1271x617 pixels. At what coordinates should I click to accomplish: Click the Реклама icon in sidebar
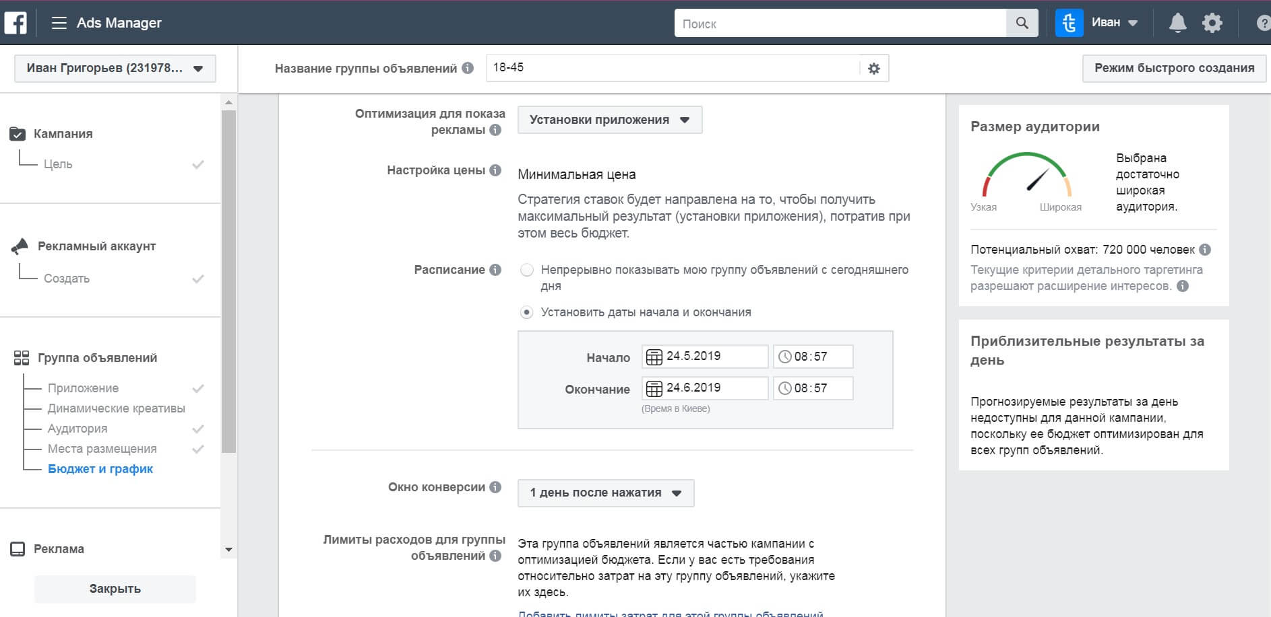tap(18, 549)
